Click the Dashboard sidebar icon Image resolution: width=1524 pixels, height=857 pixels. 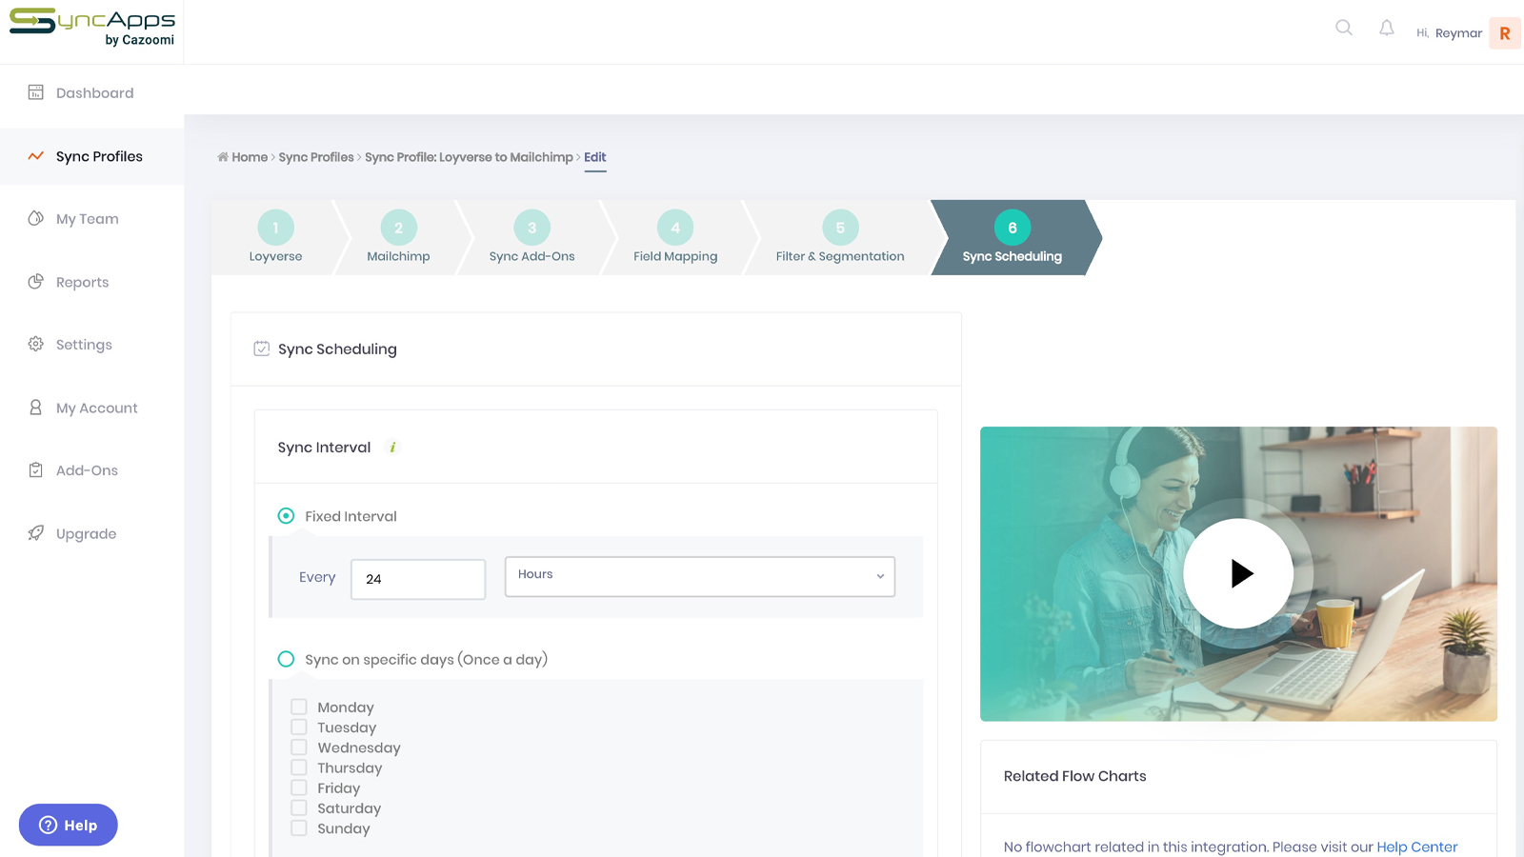click(x=36, y=92)
